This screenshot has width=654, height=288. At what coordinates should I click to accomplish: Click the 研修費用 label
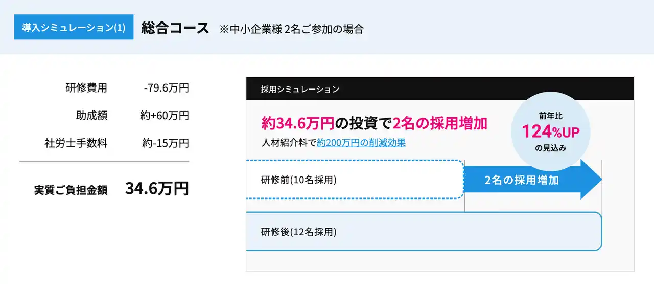tap(86, 88)
